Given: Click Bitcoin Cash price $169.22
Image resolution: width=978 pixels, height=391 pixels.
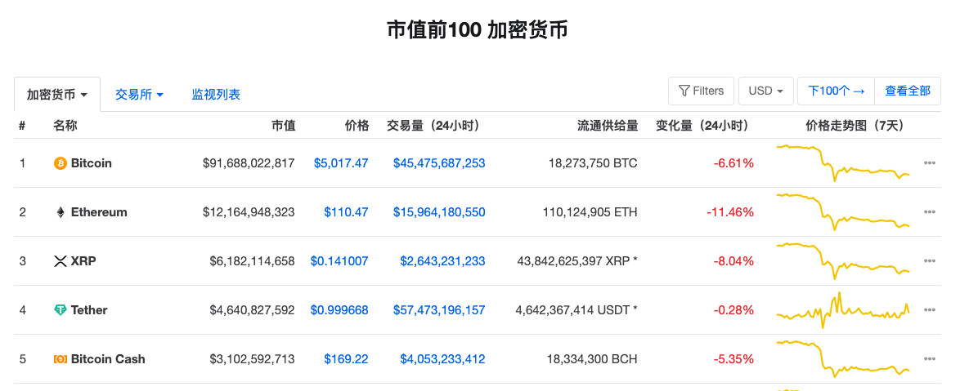Looking at the screenshot, I should pyautogui.click(x=346, y=359).
